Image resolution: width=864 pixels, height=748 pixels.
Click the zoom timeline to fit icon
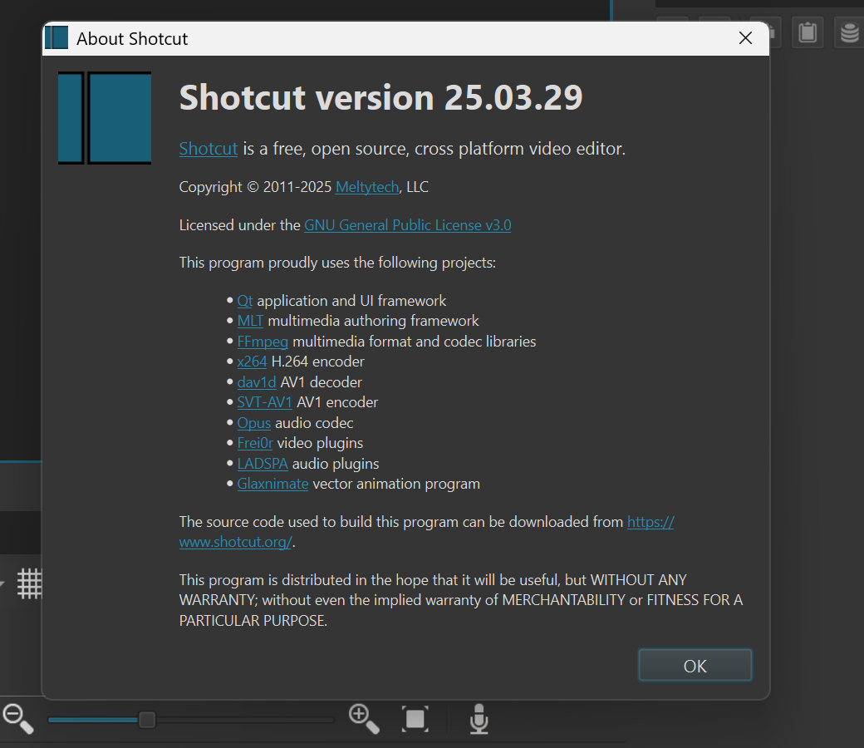(x=415, y=718)
